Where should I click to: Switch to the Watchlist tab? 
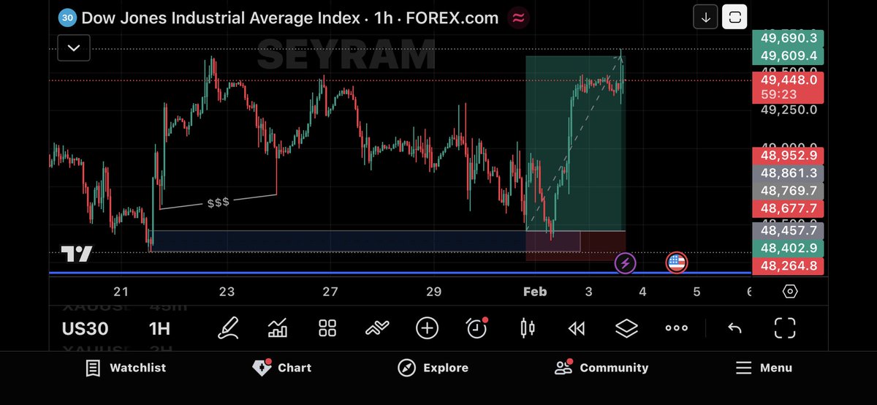tap(125, 368)
